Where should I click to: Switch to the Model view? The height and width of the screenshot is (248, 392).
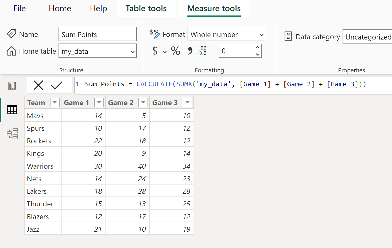[x=12, y=134]
